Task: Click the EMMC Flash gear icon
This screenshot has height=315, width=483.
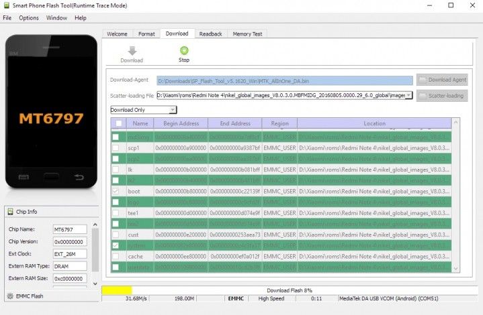Action: (10, 296)
